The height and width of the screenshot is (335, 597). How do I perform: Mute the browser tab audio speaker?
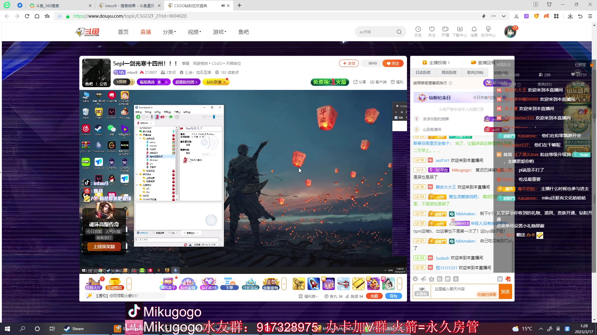coord(223,6)
